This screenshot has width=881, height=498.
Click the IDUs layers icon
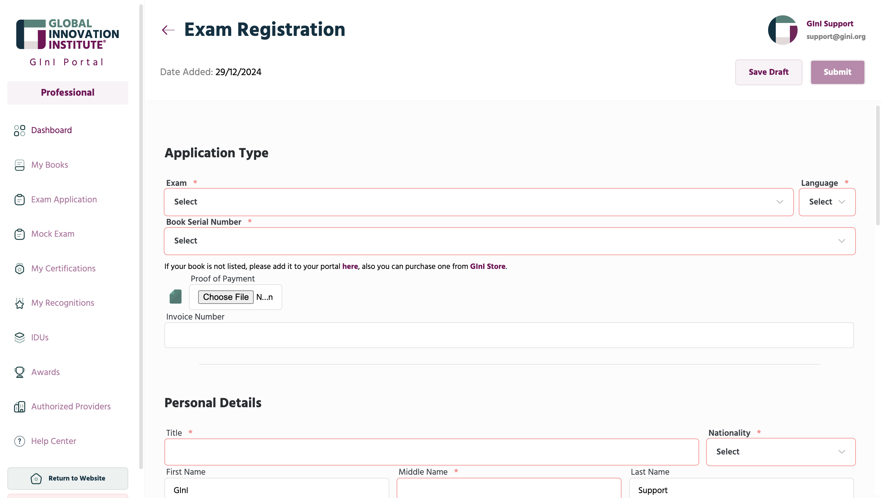[20, 338]
